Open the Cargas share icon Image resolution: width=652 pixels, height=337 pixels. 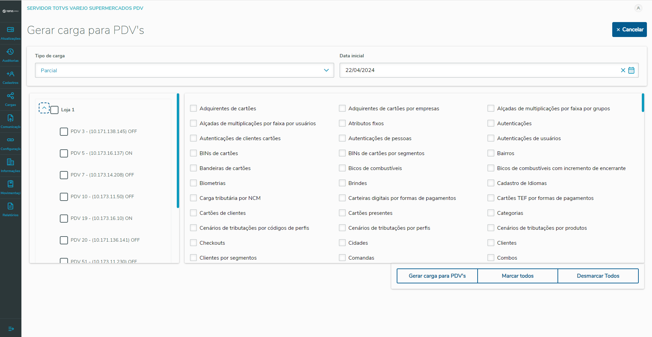click(x=11, y=96)
